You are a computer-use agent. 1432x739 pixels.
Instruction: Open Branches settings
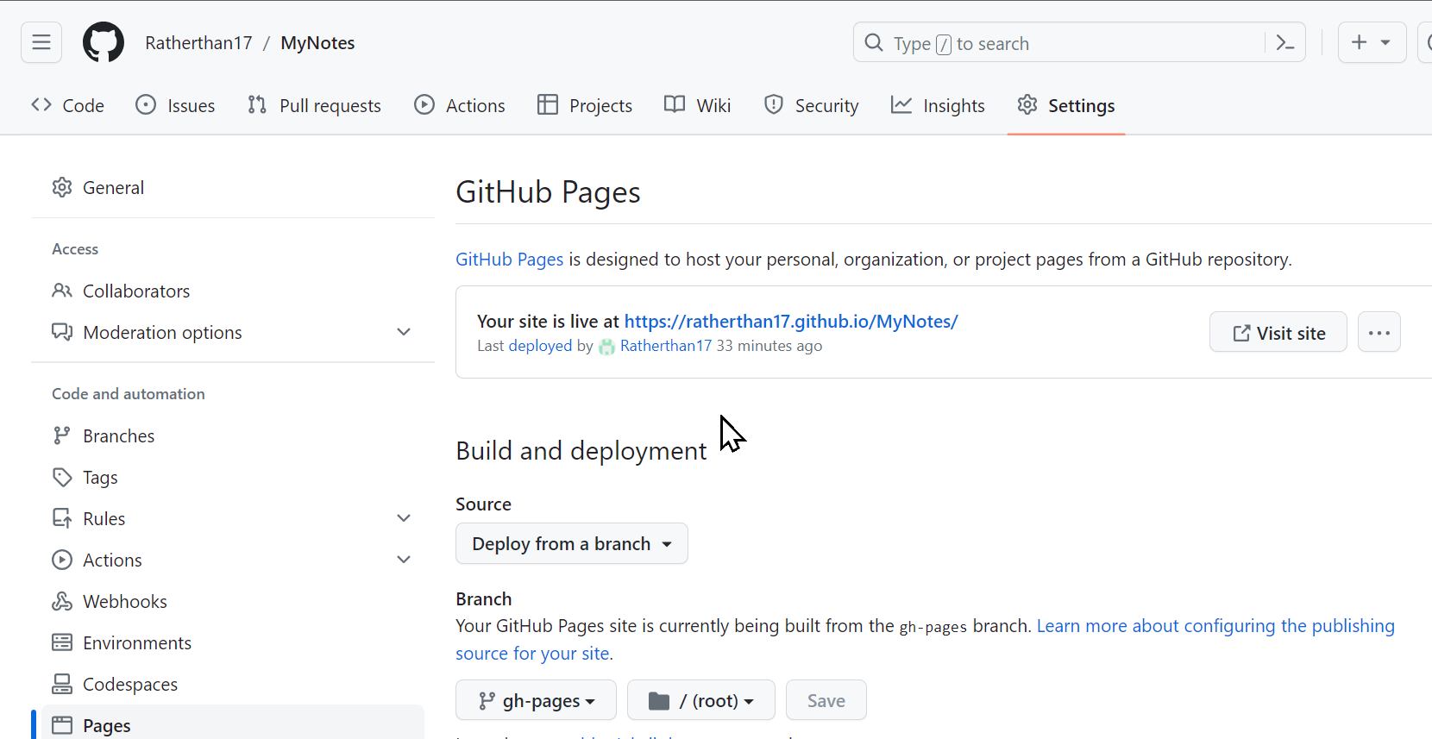[x=233, y=435]
